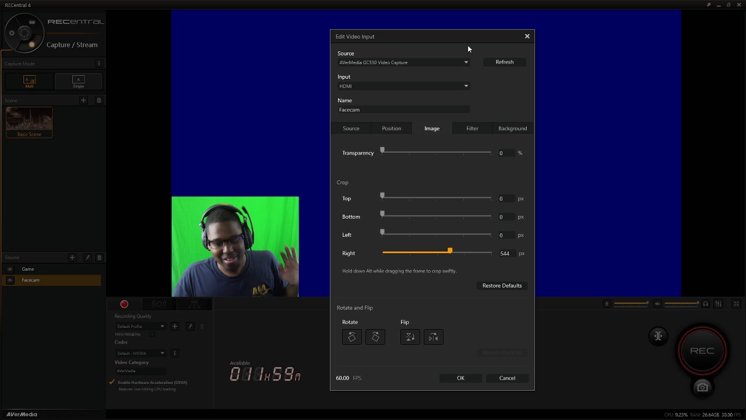Select the Image tab
This screenshot has height=420, width=746.
[x=432, y=128]
